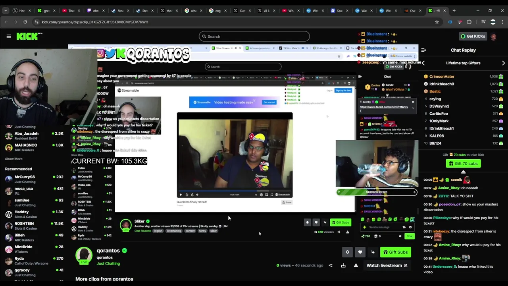508x286 pixels.
Task: Open the browser three-dot menu
Action: 502,22
